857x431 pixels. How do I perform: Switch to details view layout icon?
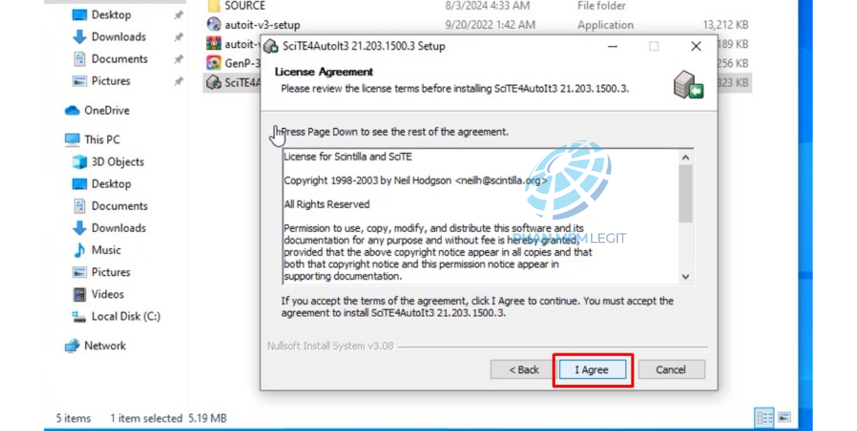point(765,417)
